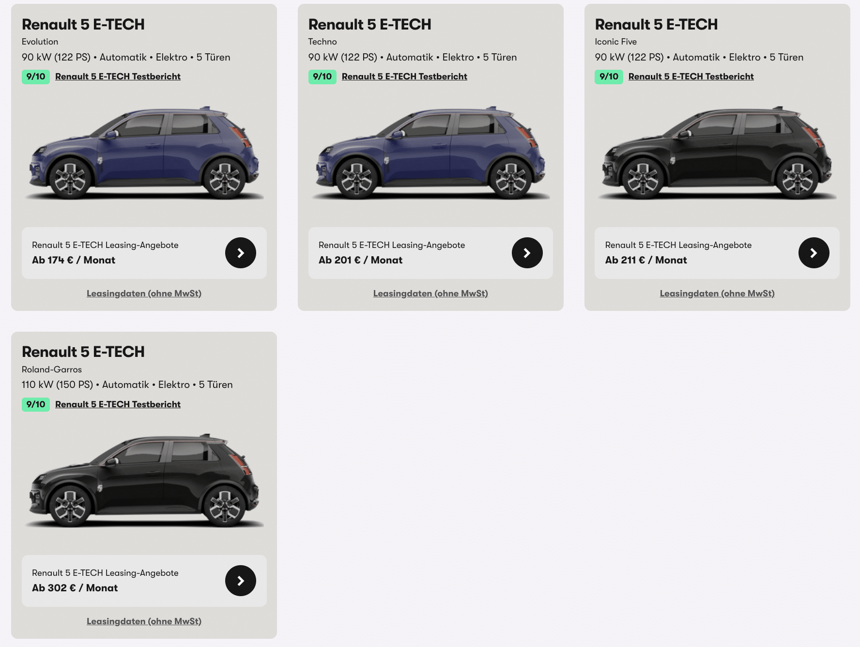Open Techno leasing offers arrow button
The height and width of the screenshot is (647, 860).
527,253
